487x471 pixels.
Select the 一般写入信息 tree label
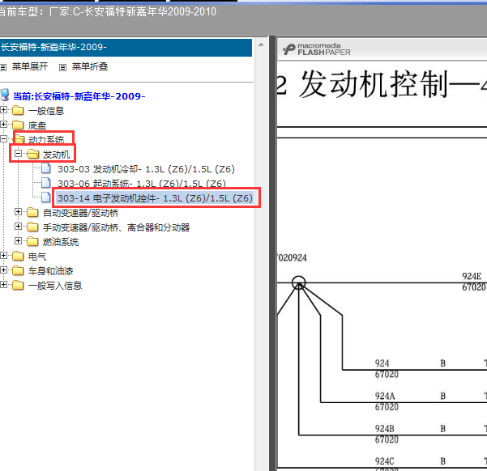(x=55, y=286)
